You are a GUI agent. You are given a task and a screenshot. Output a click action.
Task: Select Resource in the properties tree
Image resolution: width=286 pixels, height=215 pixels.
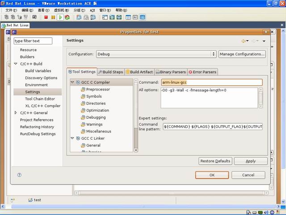(28, 50)
